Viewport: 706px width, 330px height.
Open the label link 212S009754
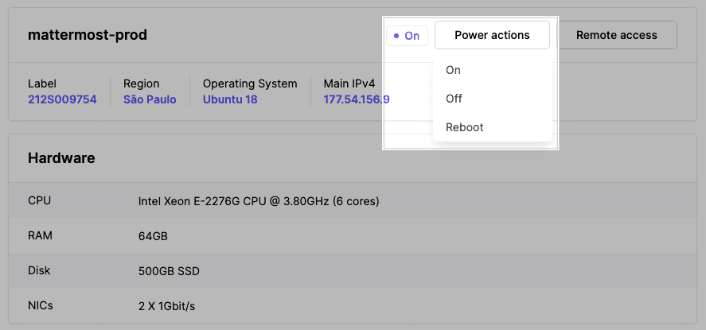[62, 99]
